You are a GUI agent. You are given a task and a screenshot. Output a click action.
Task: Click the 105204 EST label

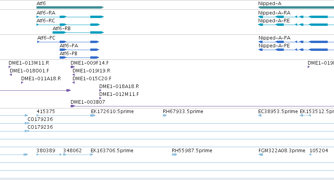pos(319,151)
